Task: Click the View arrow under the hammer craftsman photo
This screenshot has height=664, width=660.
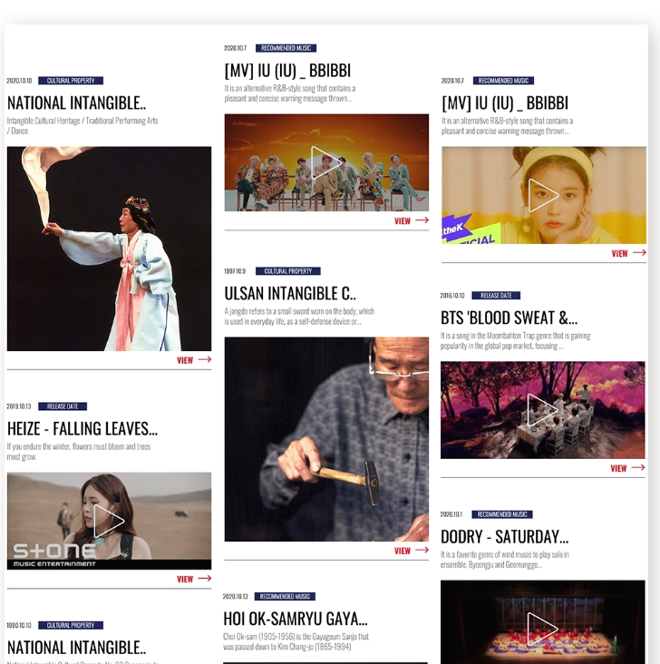Action: click(412, 551)
